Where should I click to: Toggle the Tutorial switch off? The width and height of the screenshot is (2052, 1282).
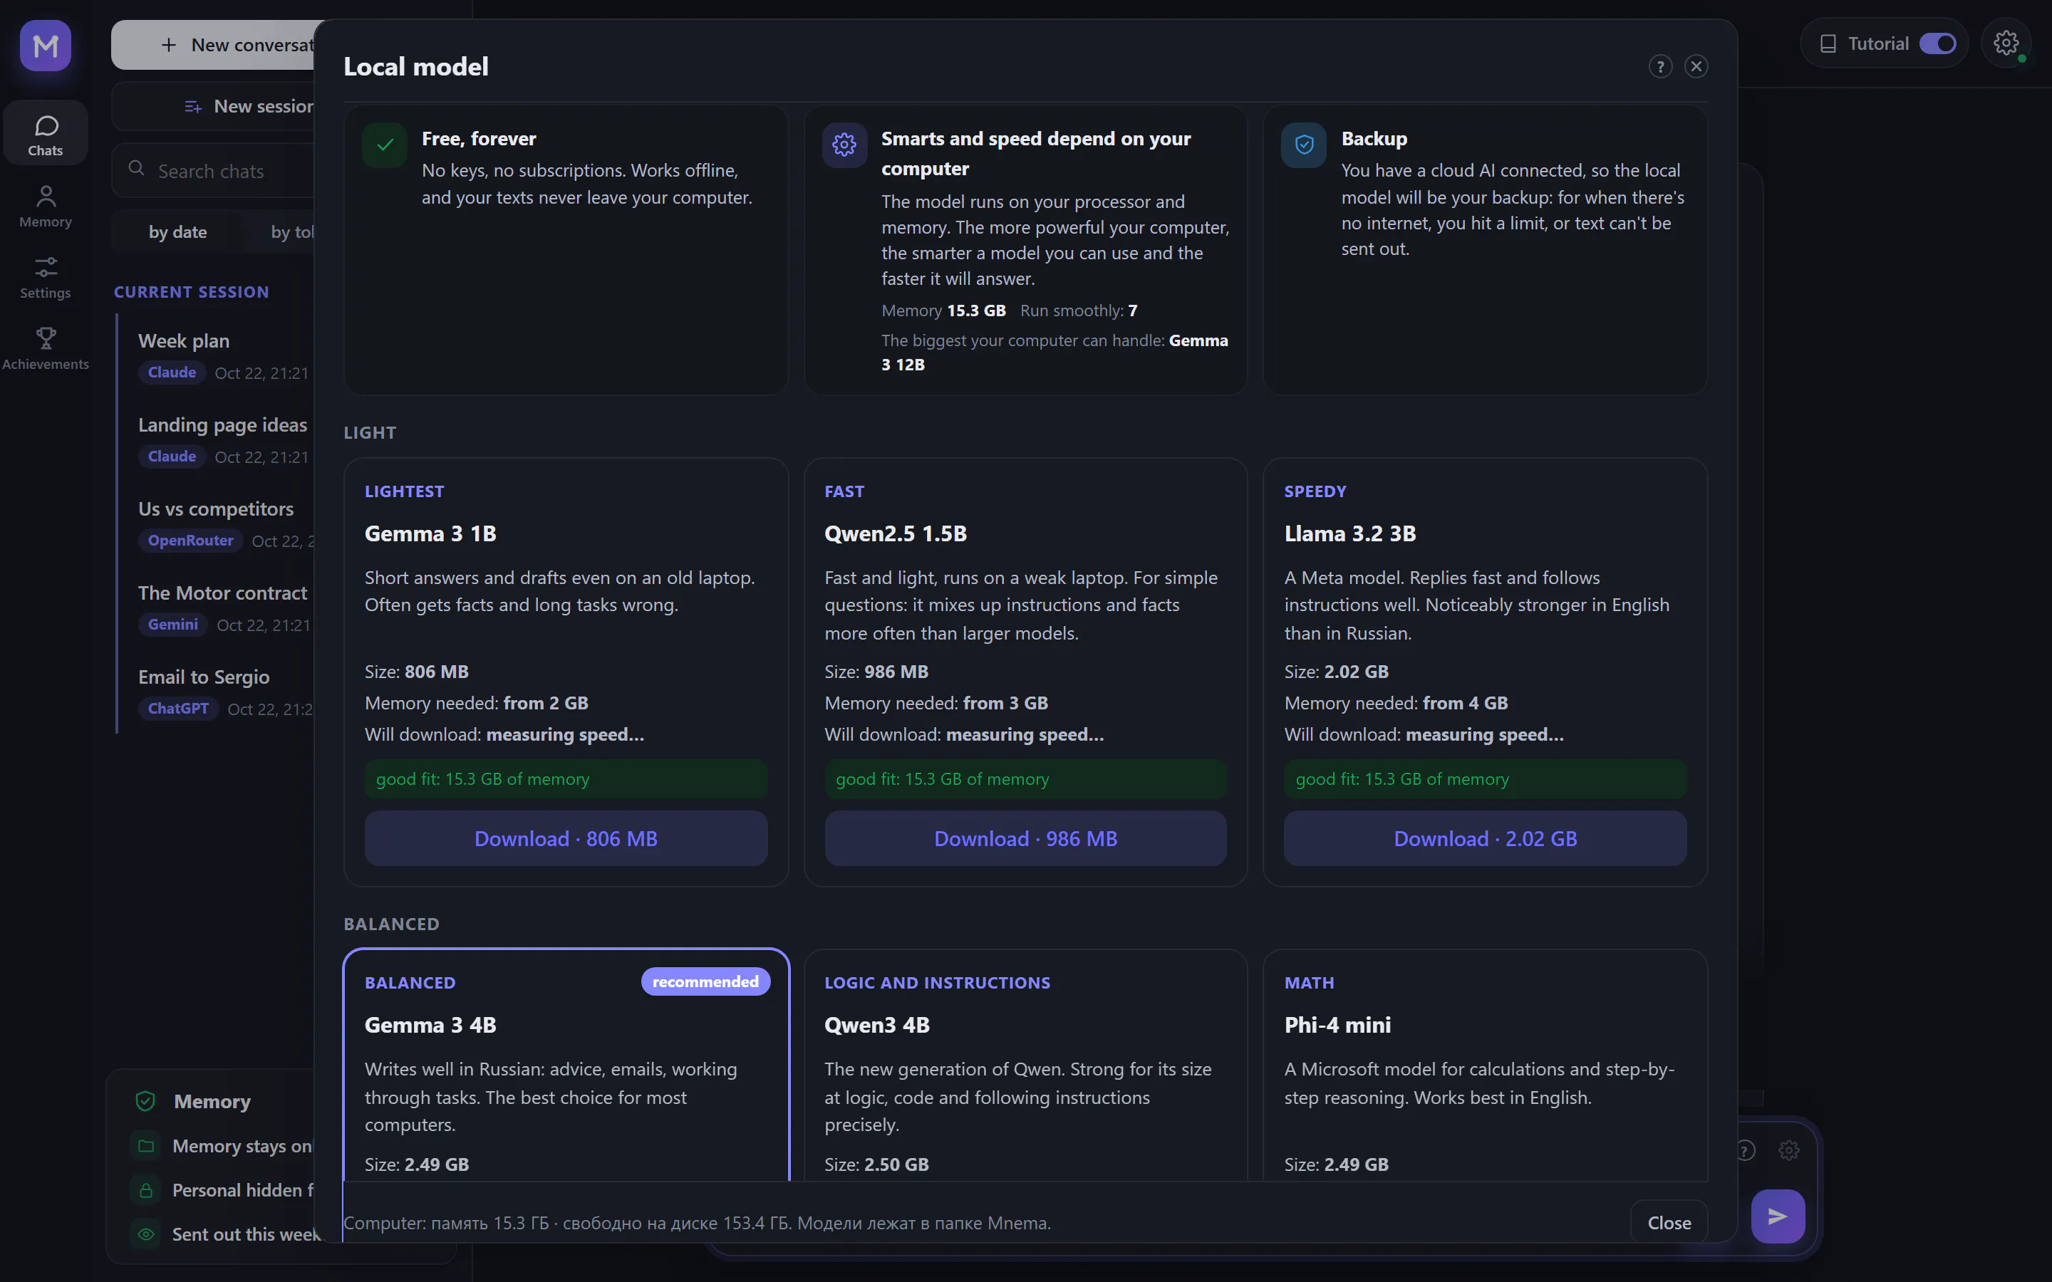(x=1937, y=43)
